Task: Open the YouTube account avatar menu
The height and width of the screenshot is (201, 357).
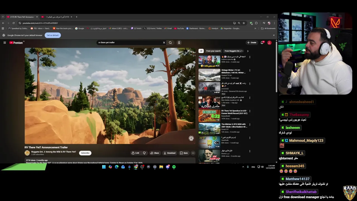Action: click(269, 43)
